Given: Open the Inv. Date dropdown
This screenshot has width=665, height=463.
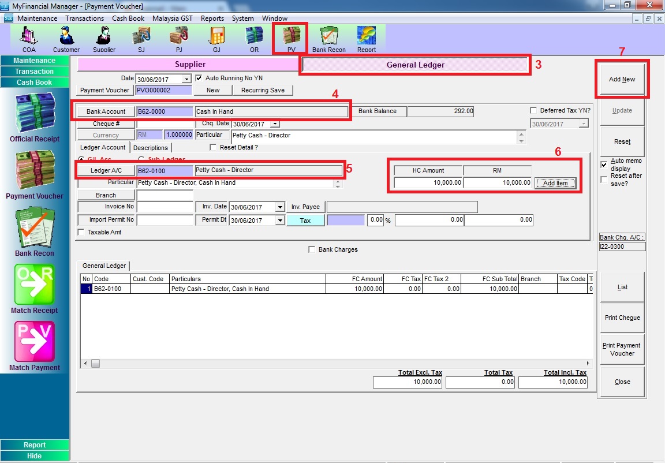Looking at the screenshot, I should click(x=280, y=207).
